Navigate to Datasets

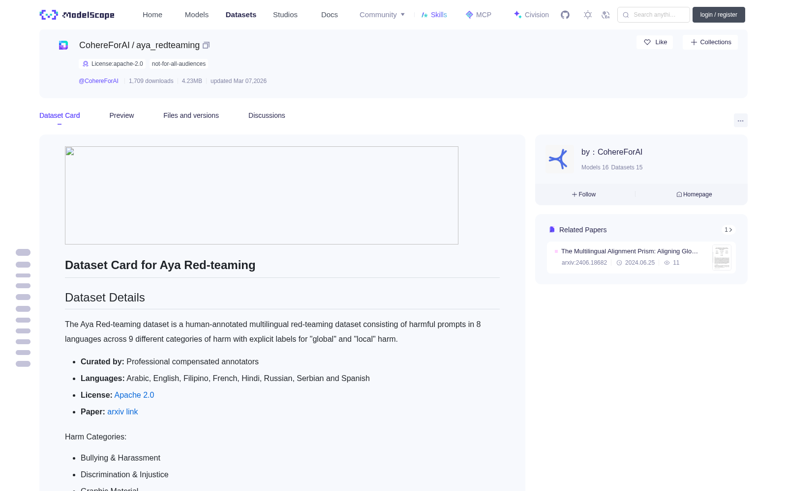point(241,15)
